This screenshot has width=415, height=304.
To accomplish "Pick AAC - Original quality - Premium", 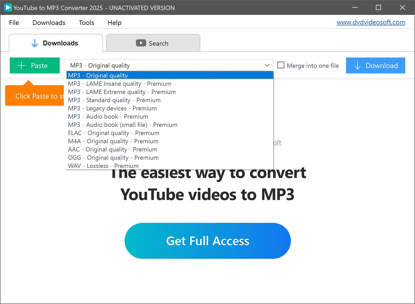I will pos(170,149).
